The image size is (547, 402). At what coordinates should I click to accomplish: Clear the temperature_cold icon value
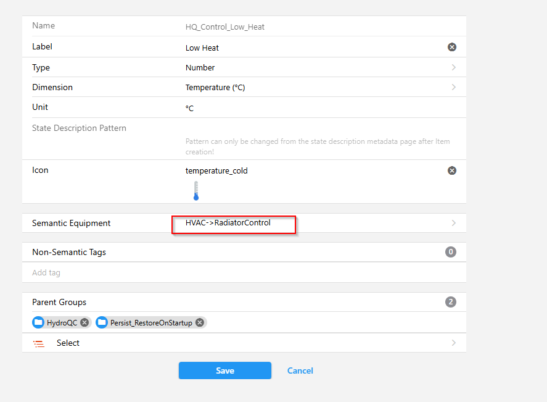(451, 170)
